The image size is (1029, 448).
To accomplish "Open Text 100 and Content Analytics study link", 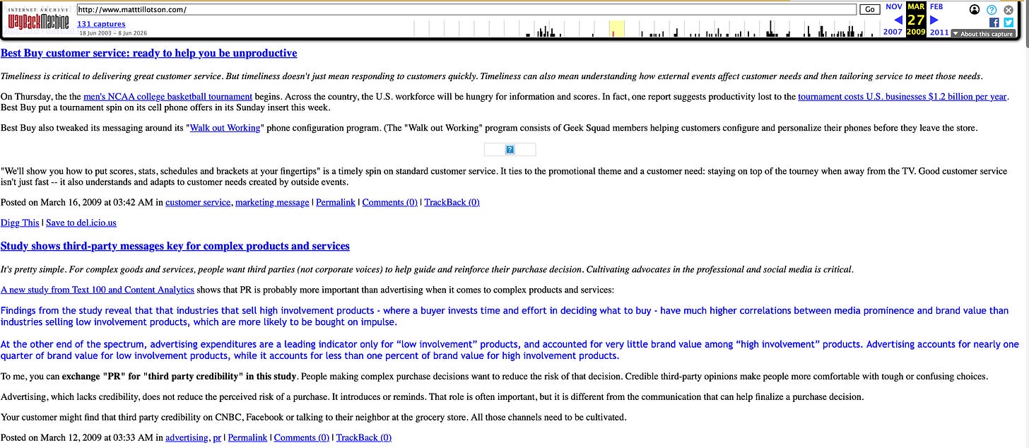I will tap(98, 290).
